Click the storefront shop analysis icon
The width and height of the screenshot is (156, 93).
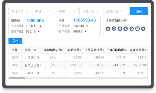(120, 29)
